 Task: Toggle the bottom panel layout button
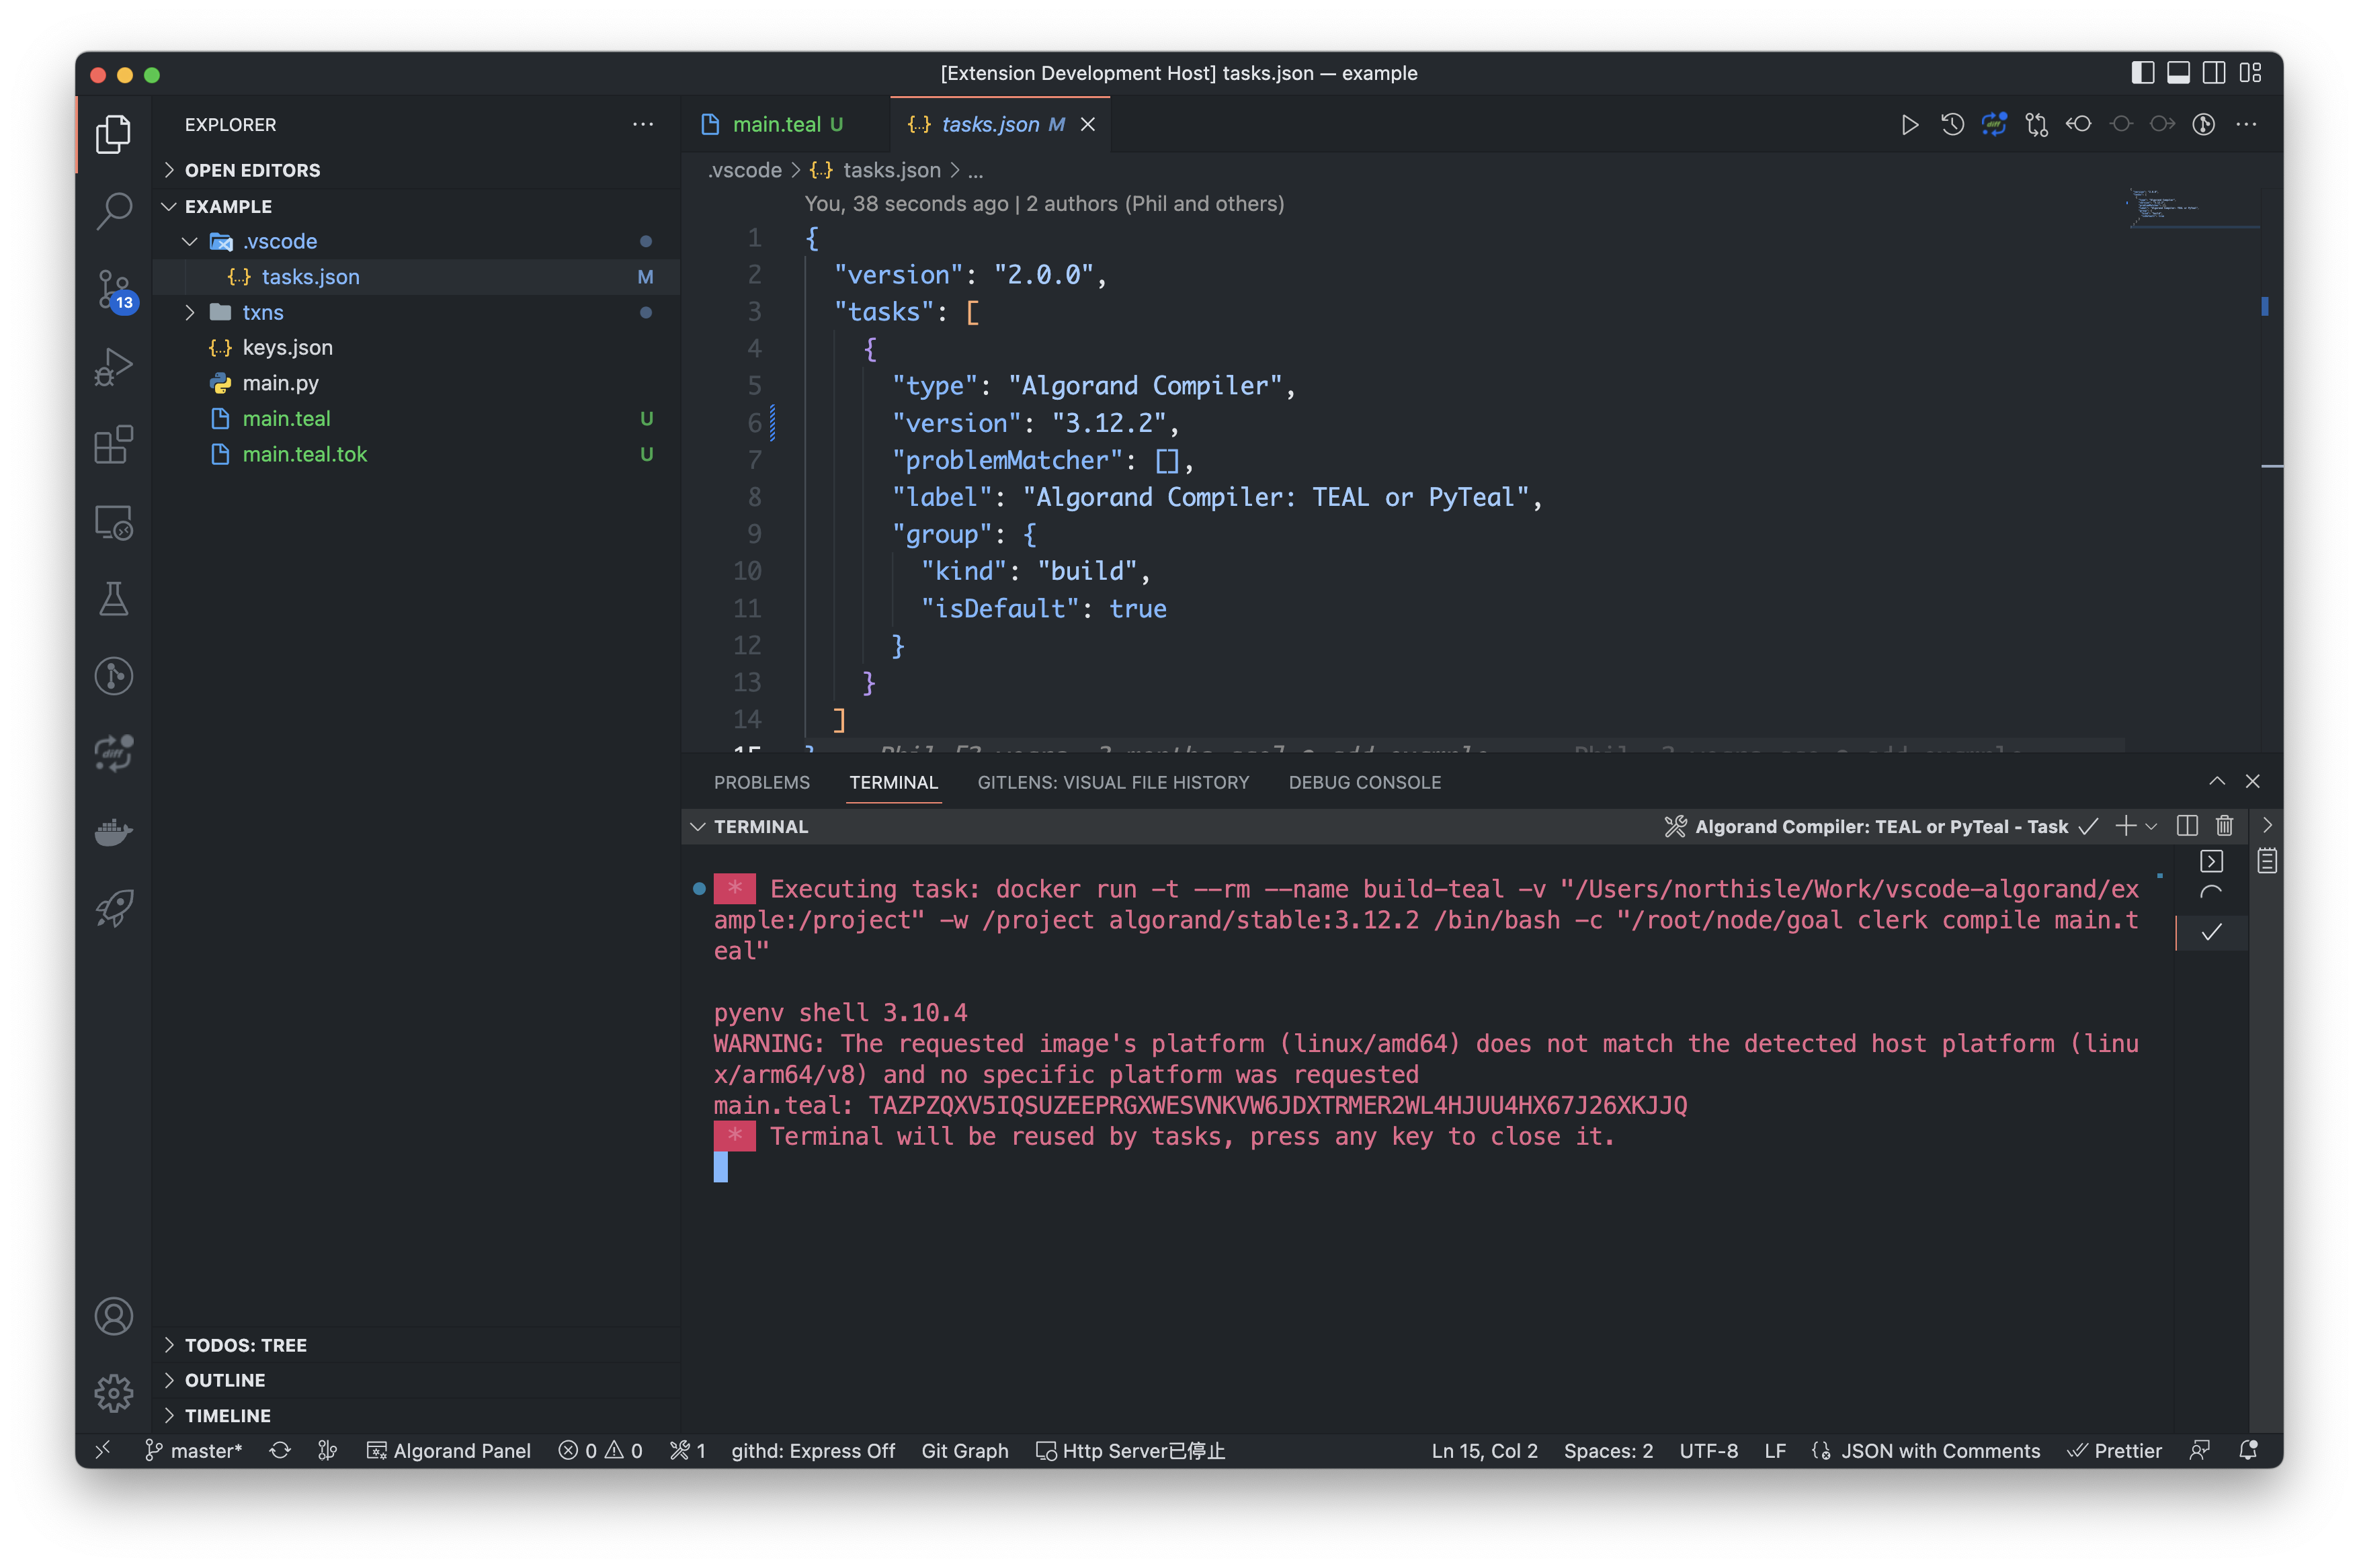pos(2178,73)
